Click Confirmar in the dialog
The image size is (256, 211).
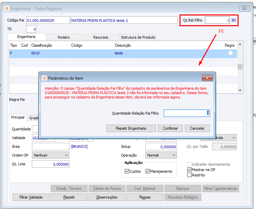pos(170,128)
